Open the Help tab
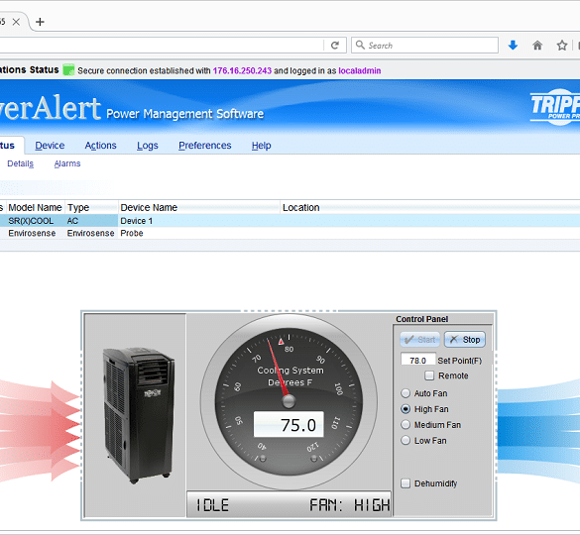 (261, 146)
